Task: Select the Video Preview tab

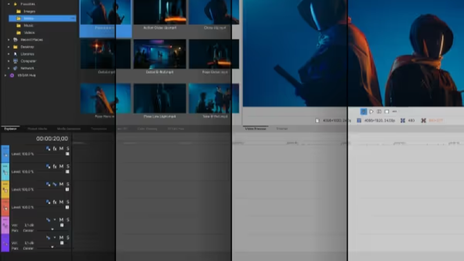Action: [x=256, y=129]
